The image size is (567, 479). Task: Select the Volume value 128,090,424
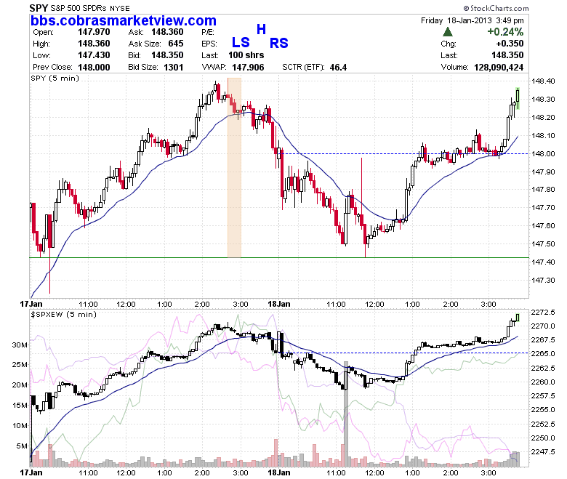[499, 68]
